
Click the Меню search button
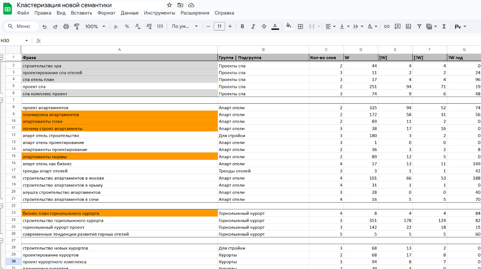(x=21, y=26)
